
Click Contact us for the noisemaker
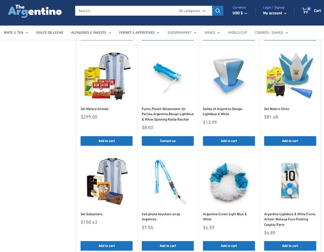tap(168, 141)
